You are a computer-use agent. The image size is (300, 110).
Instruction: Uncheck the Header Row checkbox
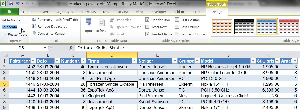pyautogui.click(x=148, y=20)
